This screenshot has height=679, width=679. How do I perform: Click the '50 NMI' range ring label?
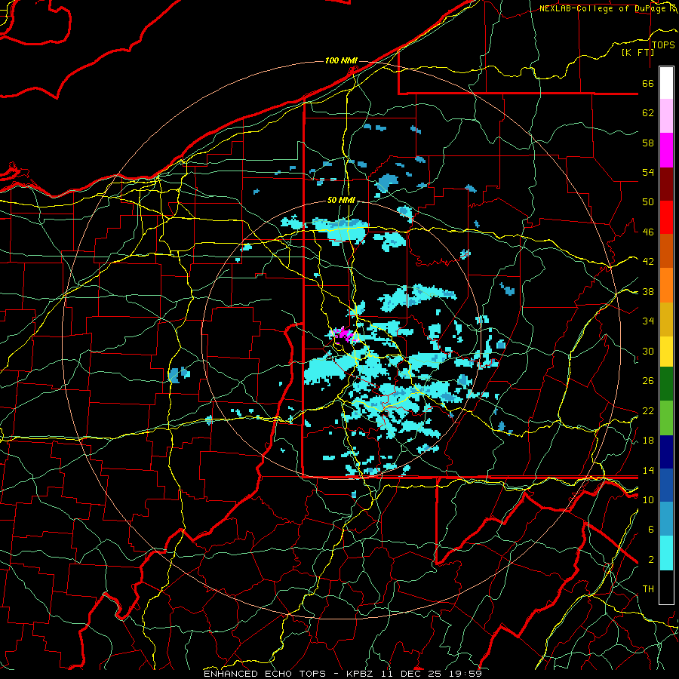(341, 200)
